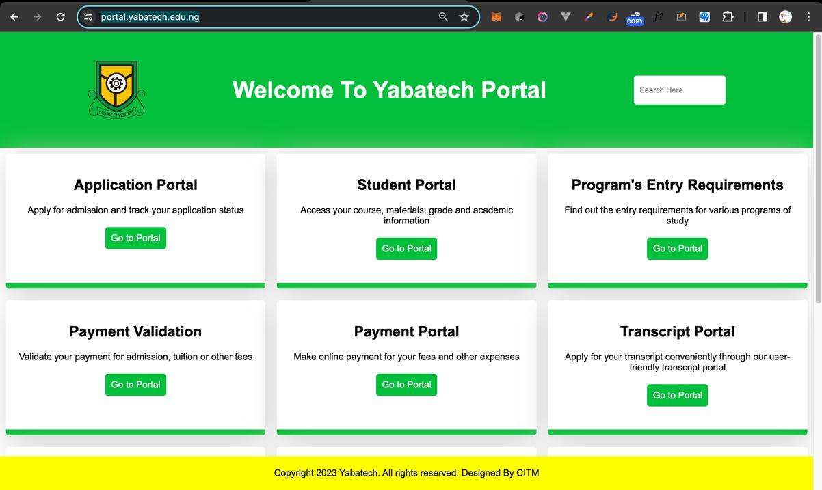
Task: Open the blue COPY extension
Action: click(x=635, y=18)
